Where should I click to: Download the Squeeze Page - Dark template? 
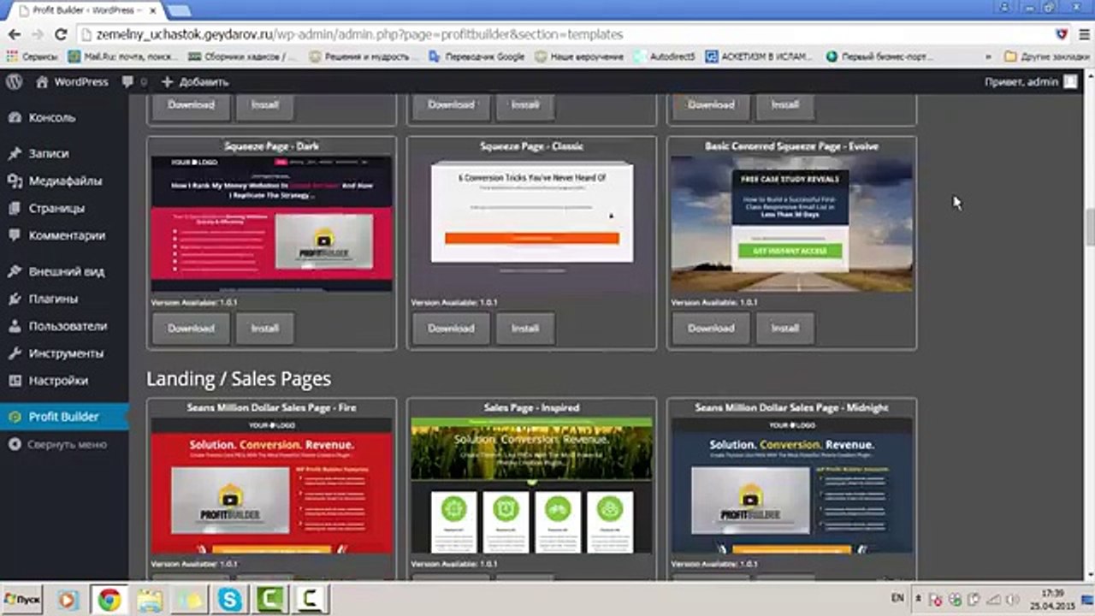tap(191, 328)
